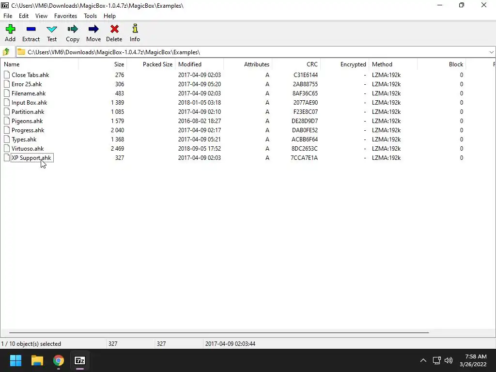Click modified date 2018-09-05 17:52
The width and height of the screenshot is (496, 372).
tap(199, 148)
